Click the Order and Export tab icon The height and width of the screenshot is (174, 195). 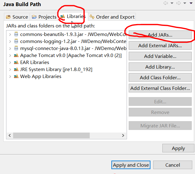pyautogui.click(x=92, y=17)
